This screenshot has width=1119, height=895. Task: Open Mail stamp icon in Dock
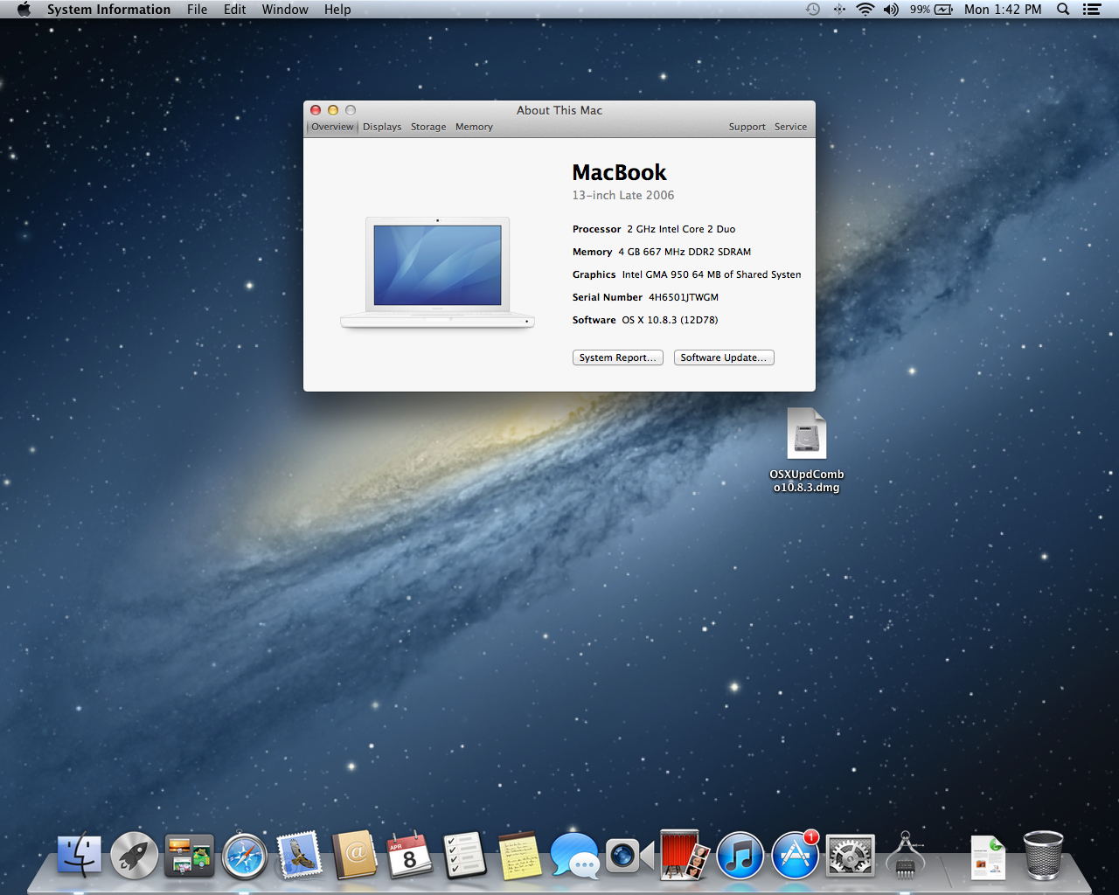[x=299, y=855]
